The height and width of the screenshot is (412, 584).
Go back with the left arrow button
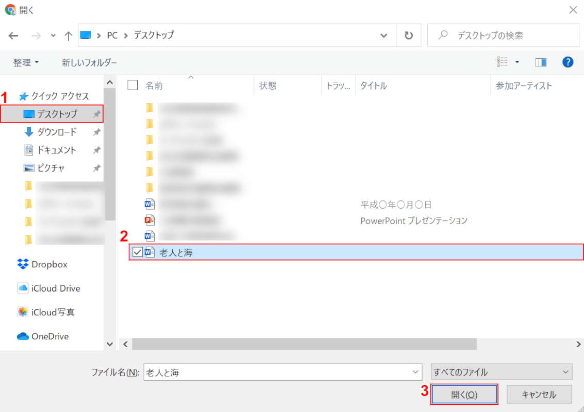click(13, 36)
